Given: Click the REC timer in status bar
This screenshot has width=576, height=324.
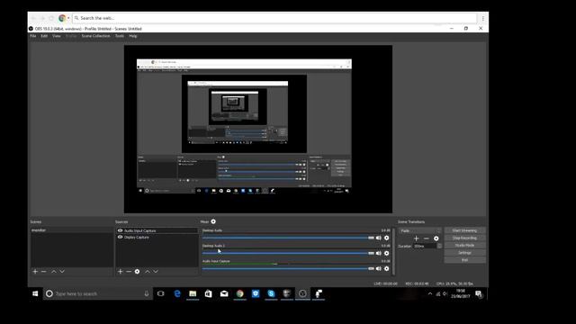Looking at the screenshot, I should pos(417,283).
